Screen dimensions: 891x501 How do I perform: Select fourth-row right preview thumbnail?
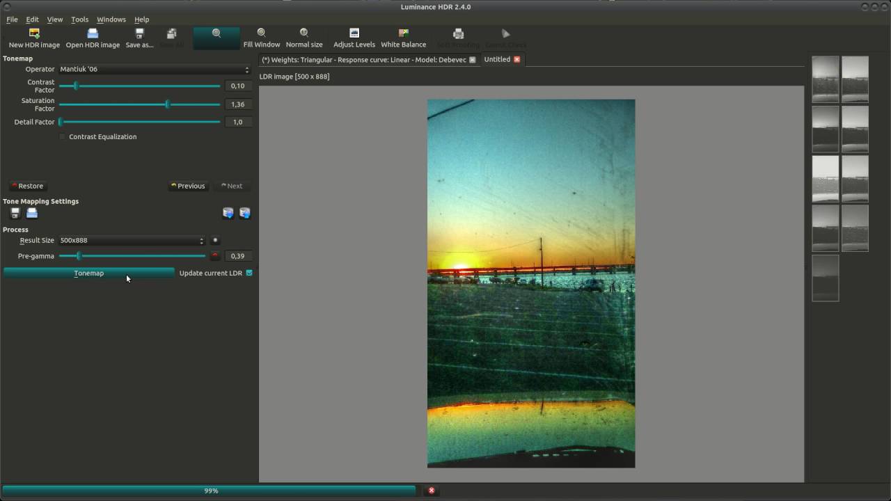coord(855,228)
